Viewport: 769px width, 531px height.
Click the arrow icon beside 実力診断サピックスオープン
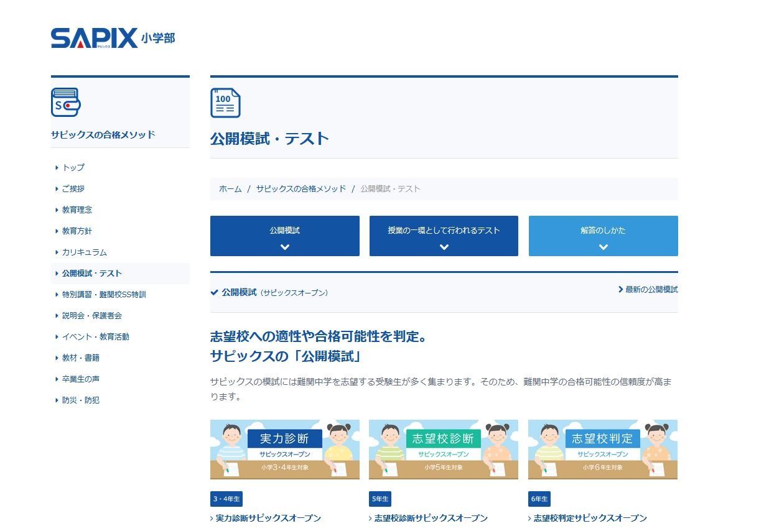point(212,518)
